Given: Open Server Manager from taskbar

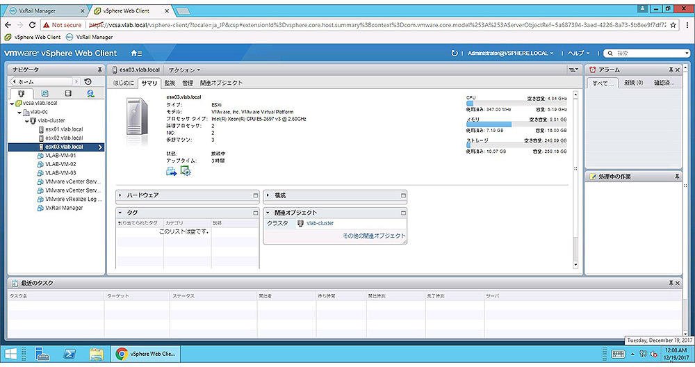Looking at the screenshot, I should pyautogui.click(x=42, y=354).
